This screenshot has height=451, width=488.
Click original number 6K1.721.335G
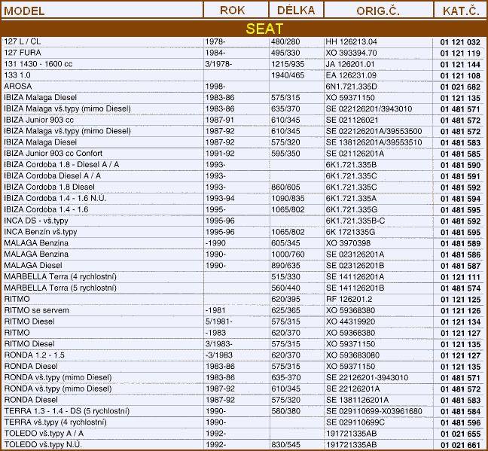tap(352, 210)
